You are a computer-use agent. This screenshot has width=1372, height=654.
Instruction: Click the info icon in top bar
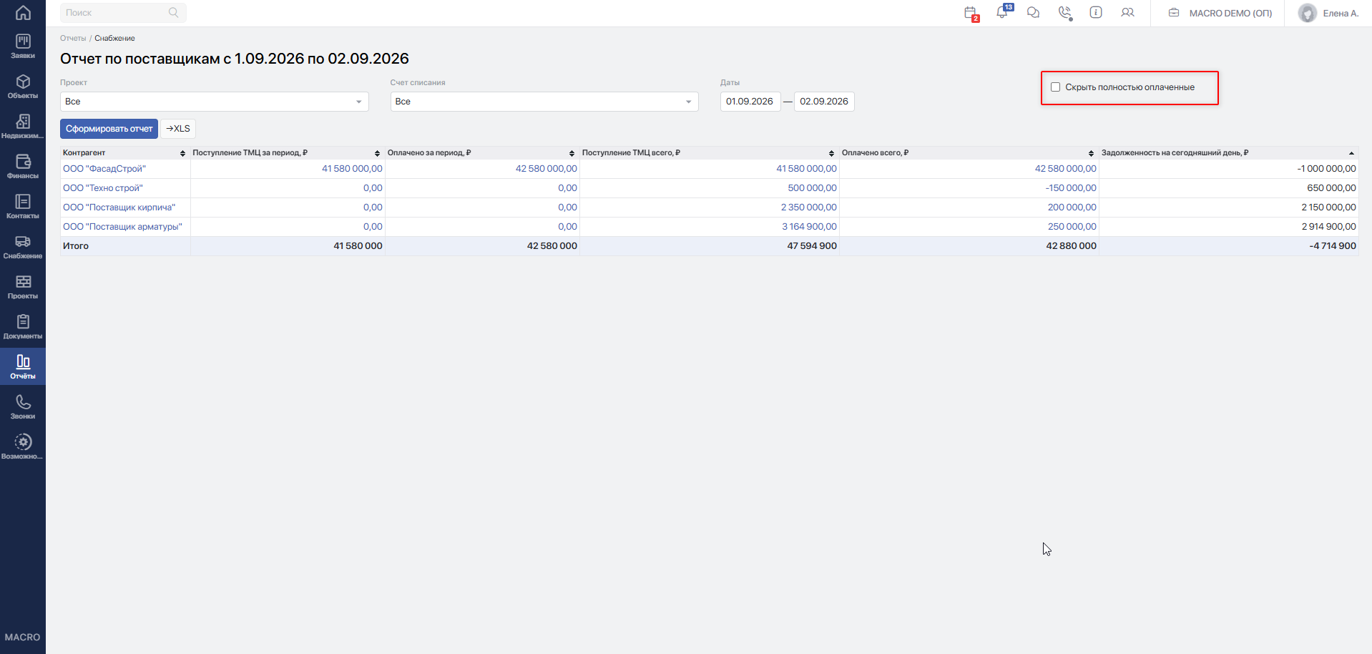(x=1096, y=12)
